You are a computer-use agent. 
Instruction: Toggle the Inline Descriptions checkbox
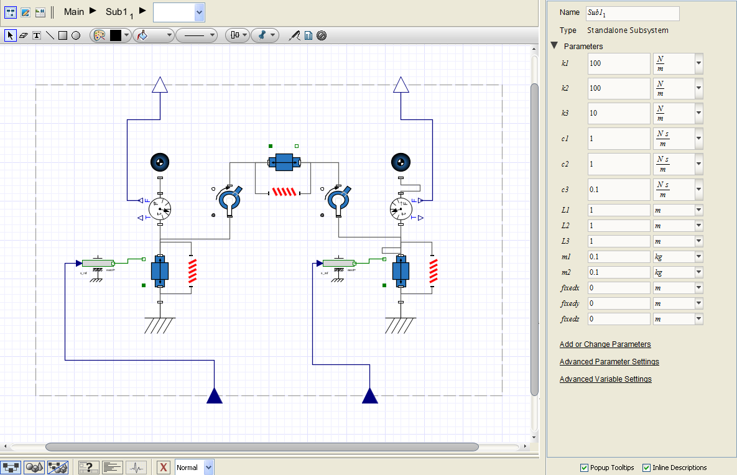coord(646,468)
